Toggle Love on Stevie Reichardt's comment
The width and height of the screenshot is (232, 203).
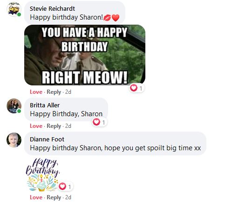pos(36,92)
